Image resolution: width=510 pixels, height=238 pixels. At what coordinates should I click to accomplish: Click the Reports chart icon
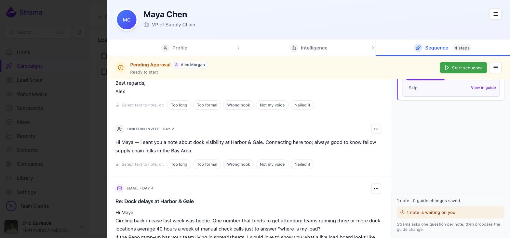[9, 136]
